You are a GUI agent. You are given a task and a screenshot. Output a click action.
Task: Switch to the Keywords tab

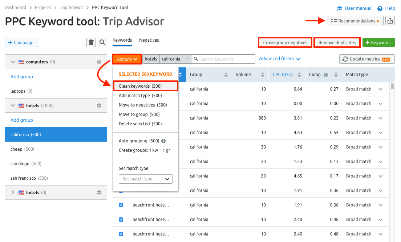(122, 40)
